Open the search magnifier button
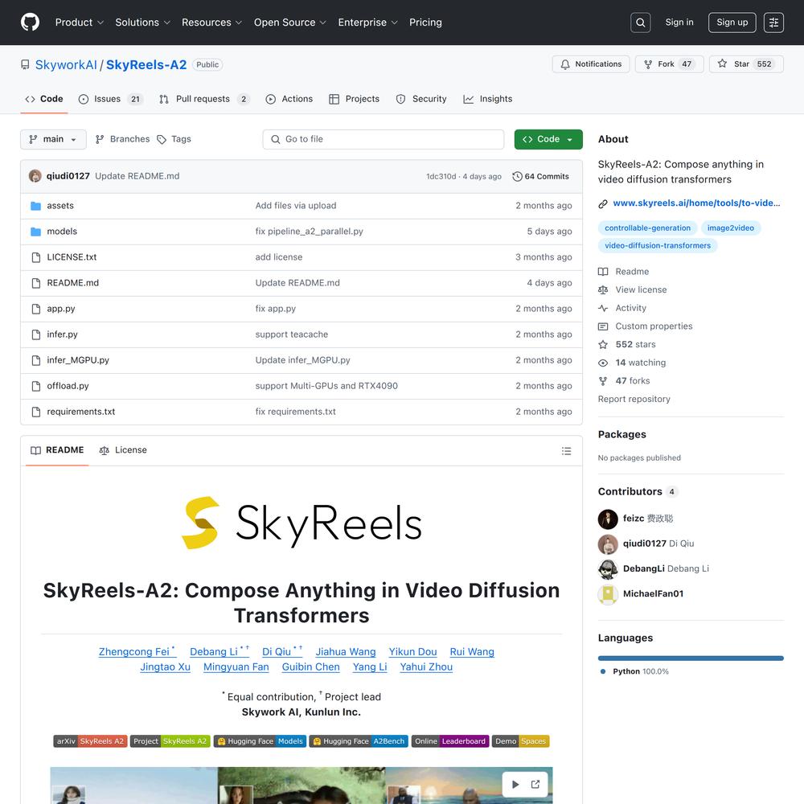Screen dimensions: 804x804 641,23
